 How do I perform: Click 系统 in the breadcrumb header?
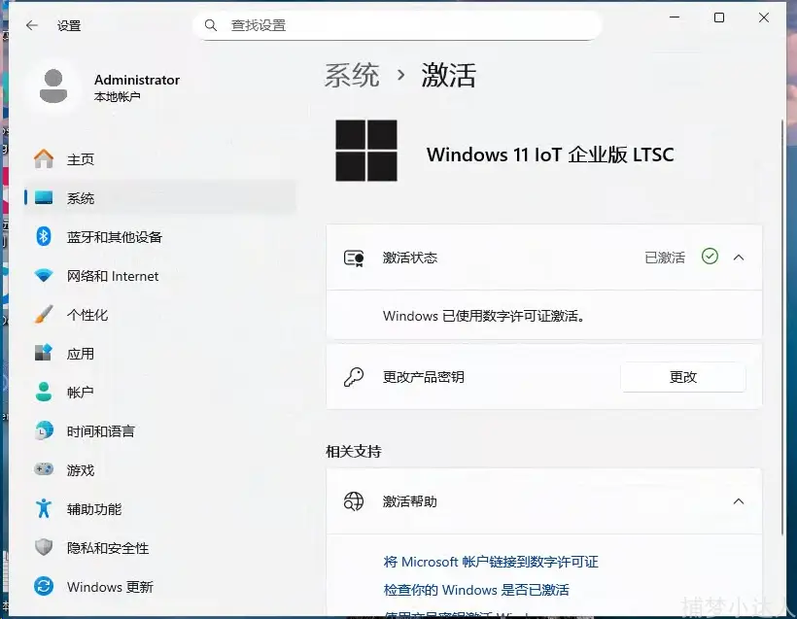tap(352, 76)
